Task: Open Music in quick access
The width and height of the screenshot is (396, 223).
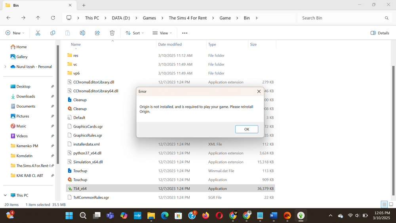Action: tap(19, 126)
